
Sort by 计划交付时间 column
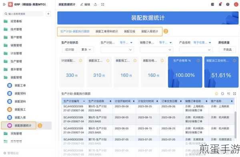pyautogui.click(x=157, y=101)
